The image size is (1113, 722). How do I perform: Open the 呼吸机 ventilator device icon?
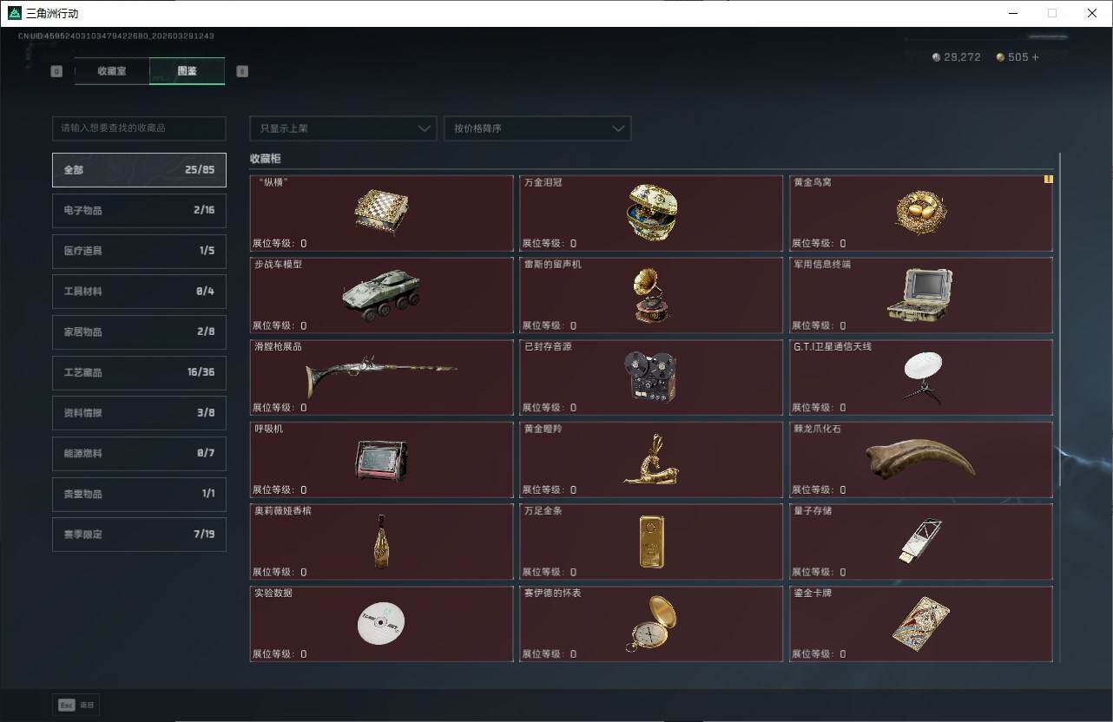381,460
